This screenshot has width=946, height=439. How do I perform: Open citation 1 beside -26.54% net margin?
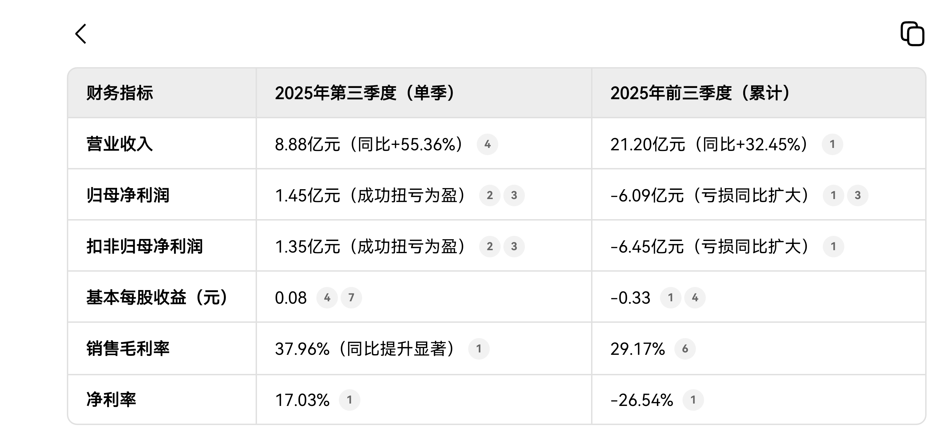pos(693,400)
